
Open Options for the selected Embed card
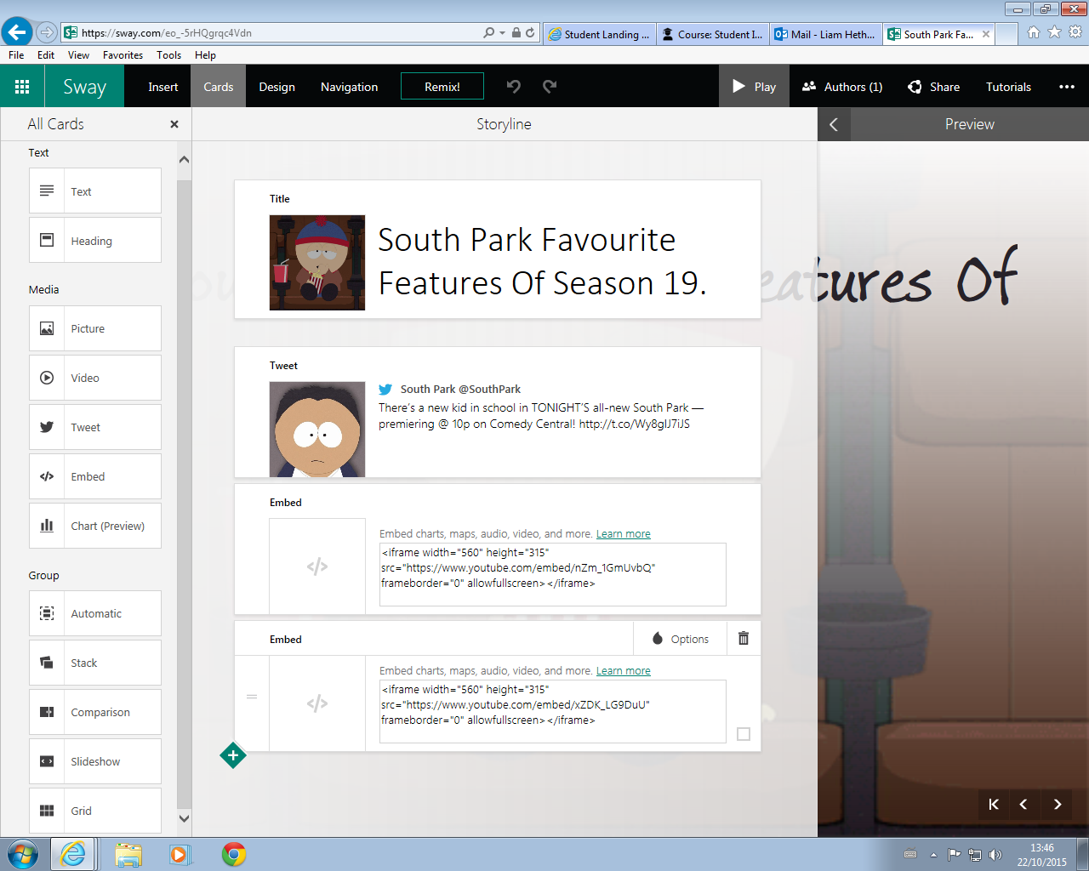(x=680, y=639)
